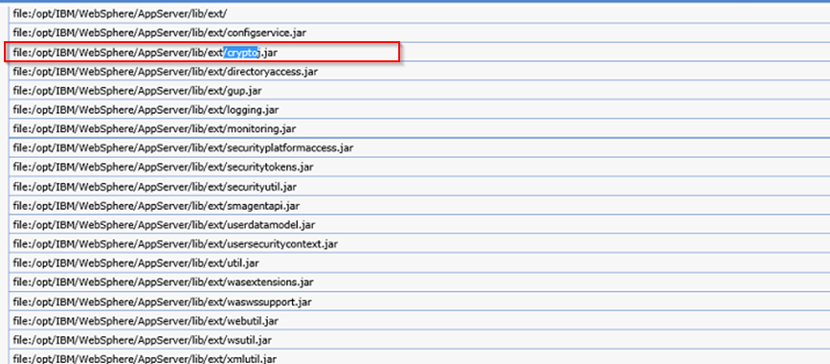Select the userdatamodel.jar row
Viewport: 830px width, 364px height.
[x=419, y=225]
